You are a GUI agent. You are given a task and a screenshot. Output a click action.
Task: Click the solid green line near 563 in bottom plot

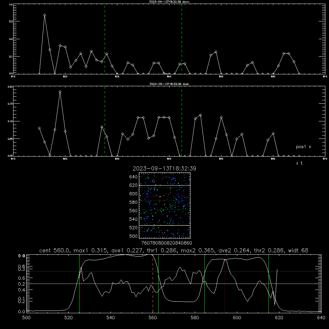pos(158,283)
